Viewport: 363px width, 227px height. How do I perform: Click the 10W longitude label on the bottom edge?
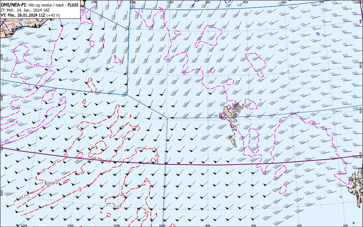(163, 226)
